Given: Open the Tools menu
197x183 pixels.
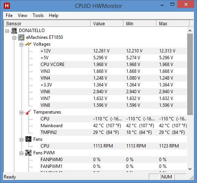Looking at the screenshot, I should 38,15.
